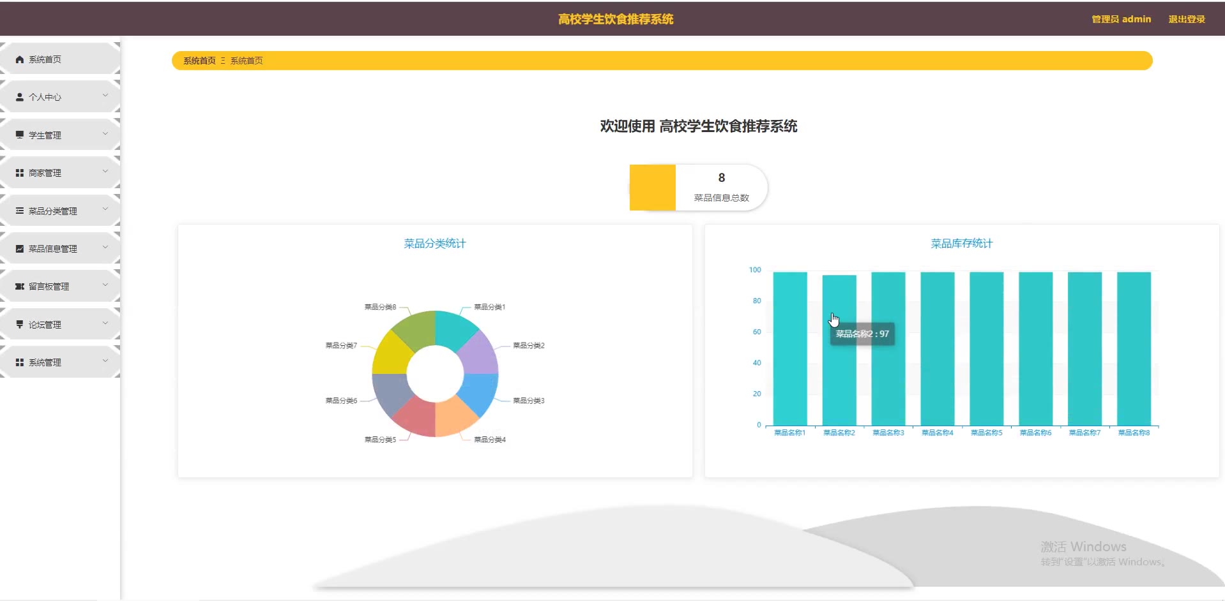
Task: Click the grid icon beside 商家管理
Action: coord(20,173)
